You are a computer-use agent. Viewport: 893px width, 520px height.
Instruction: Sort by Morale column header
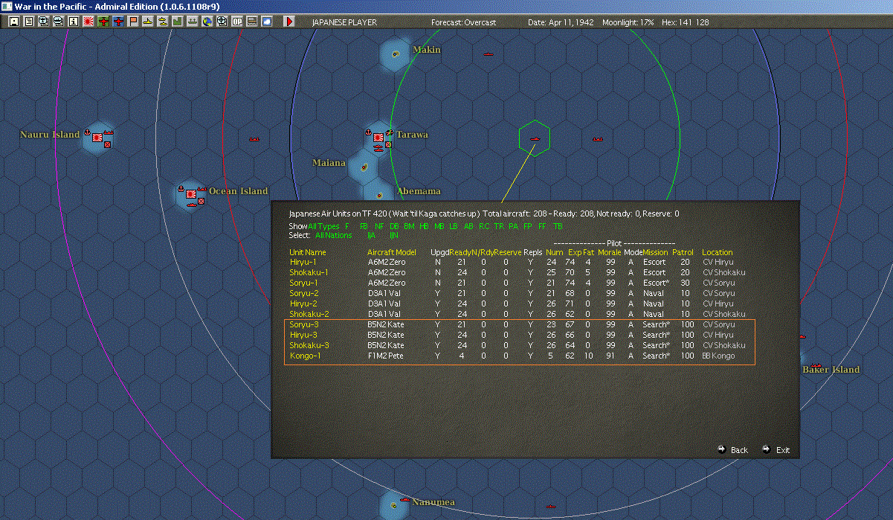(610, 253)
